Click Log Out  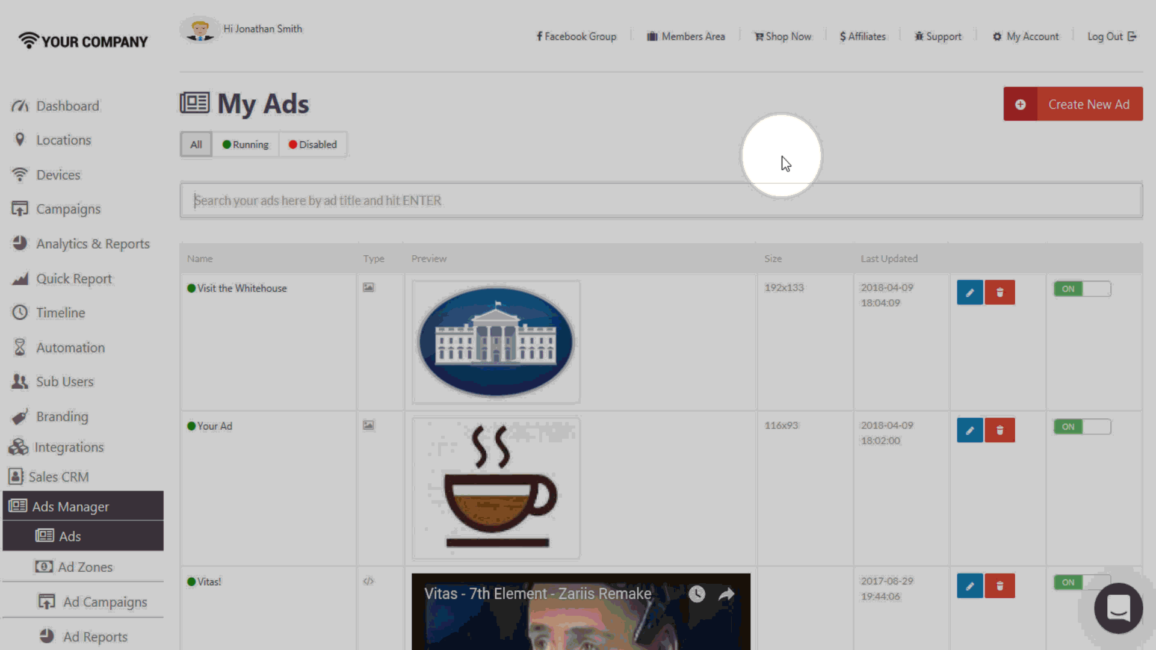1111,37
